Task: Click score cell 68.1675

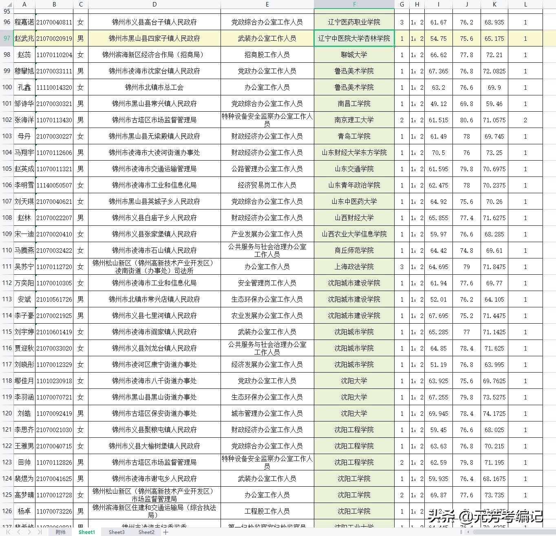Action: click(x=494, y=479)
